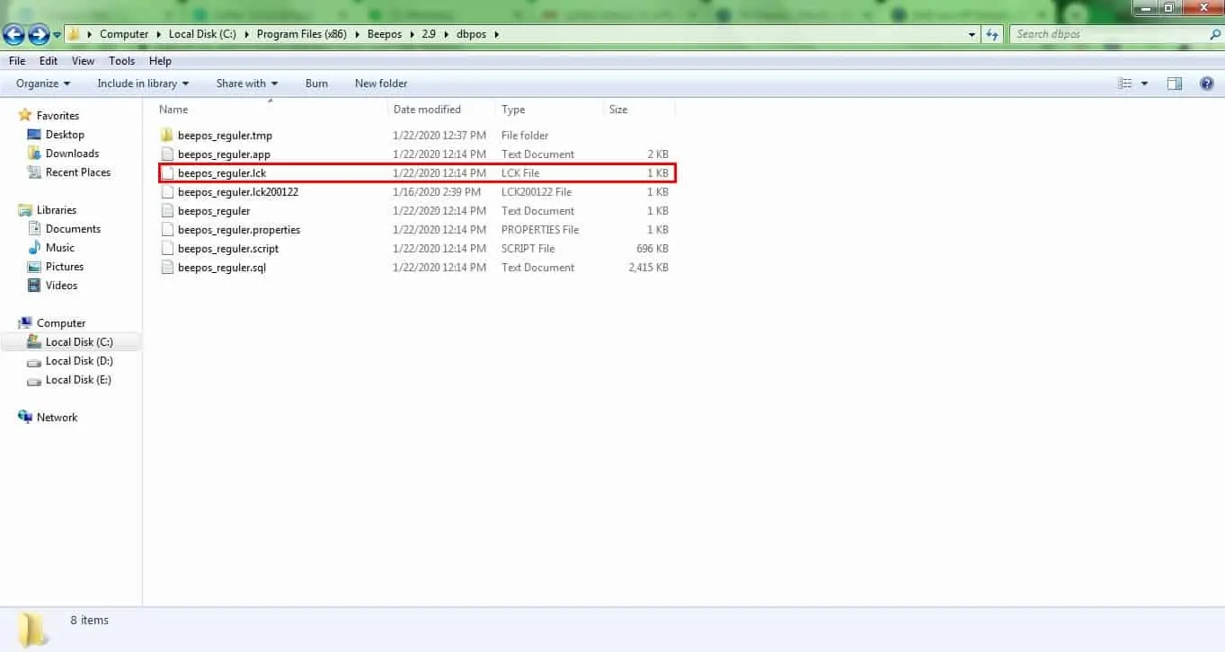Open the Help menu

coord(160,61)
